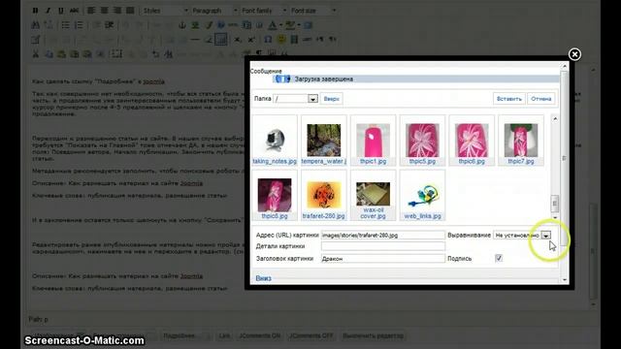Select the thpic6.jpg thumbnail
This screenshot has width=621, height=349.
tap(472, 141)
